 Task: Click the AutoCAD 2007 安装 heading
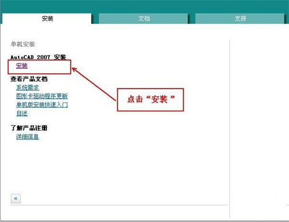(39, 57)
